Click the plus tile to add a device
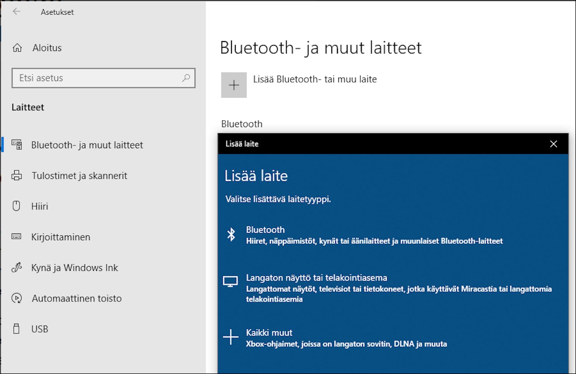The height and width of the screenshot is (374, 576). pos(234,84)
